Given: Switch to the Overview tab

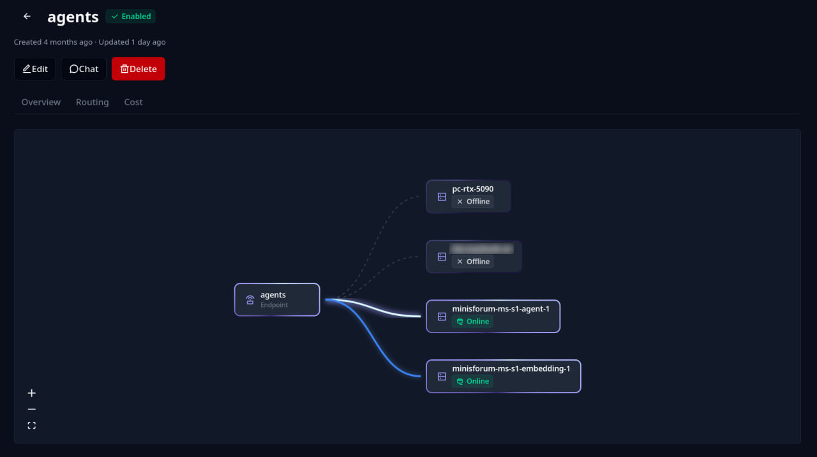Looking at the screenshot, I should click(41, 102).
